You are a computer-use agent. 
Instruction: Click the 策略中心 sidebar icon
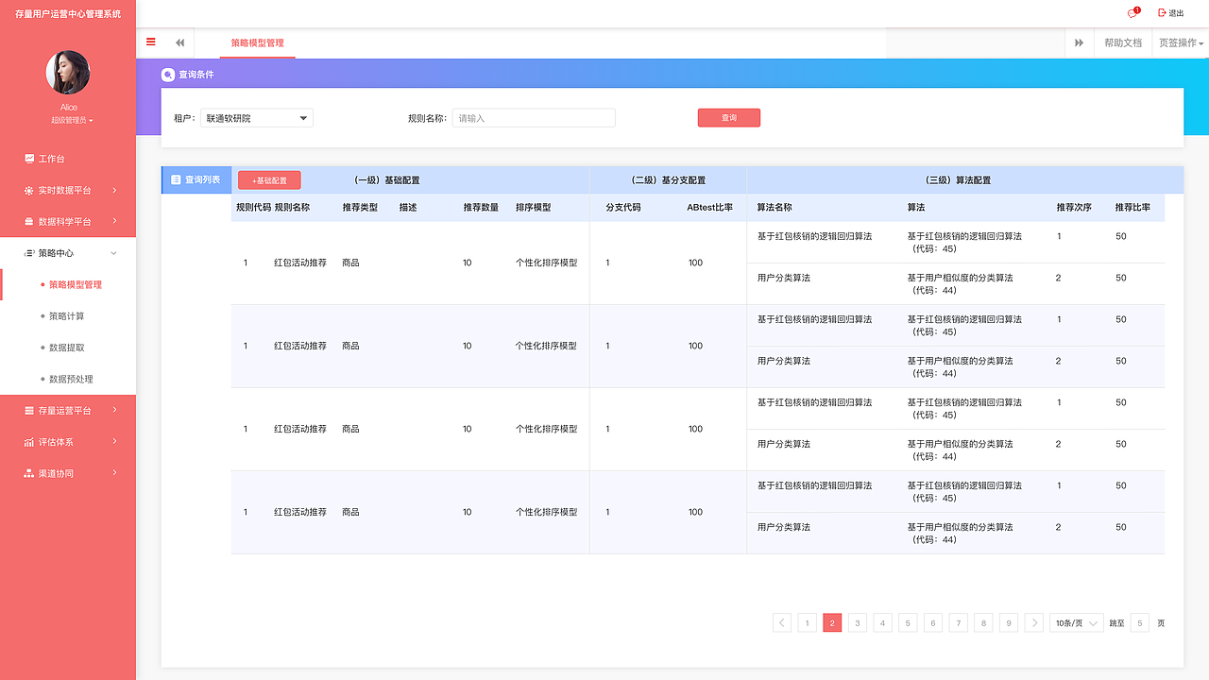29,253
